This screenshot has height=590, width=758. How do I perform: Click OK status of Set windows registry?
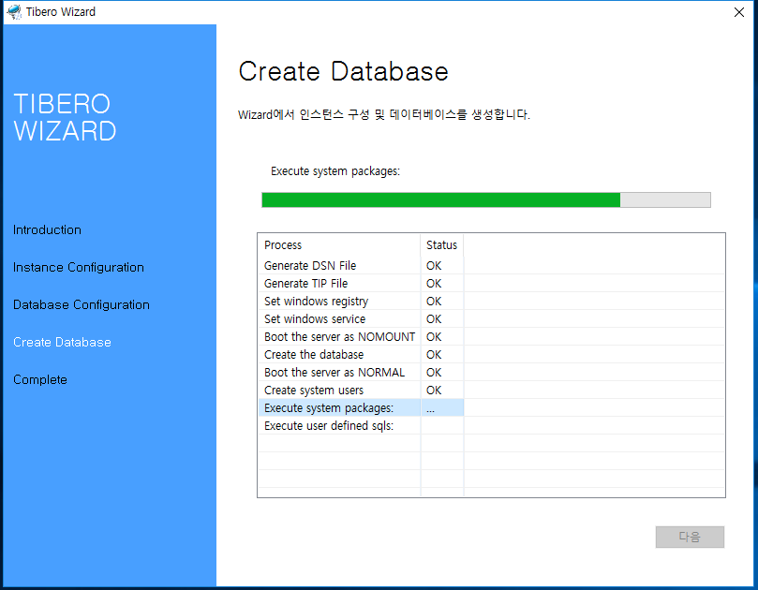point(434,302)
